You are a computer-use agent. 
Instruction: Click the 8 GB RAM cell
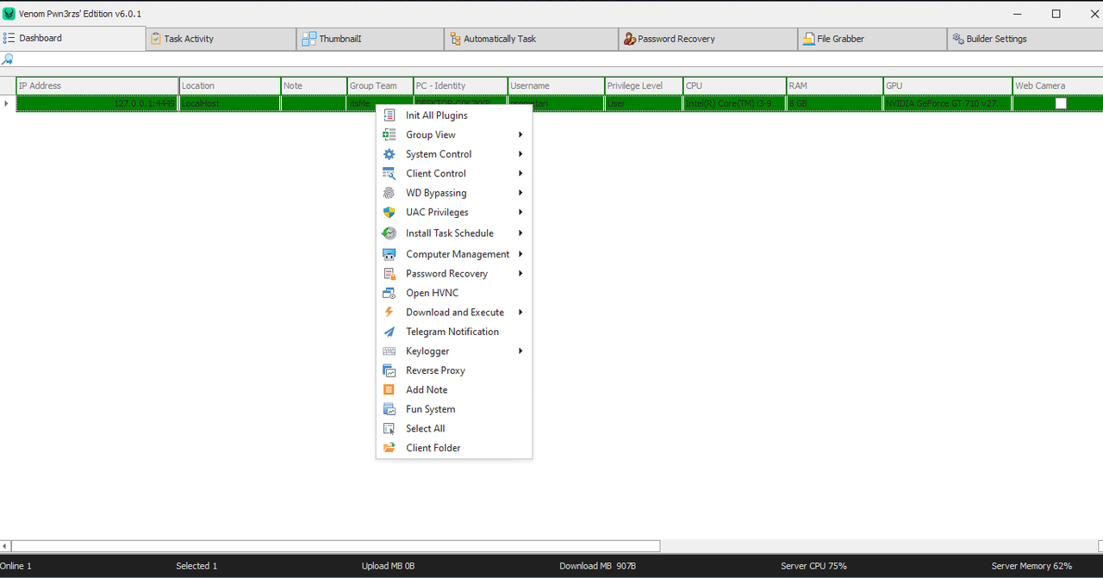tap(835, 103)
